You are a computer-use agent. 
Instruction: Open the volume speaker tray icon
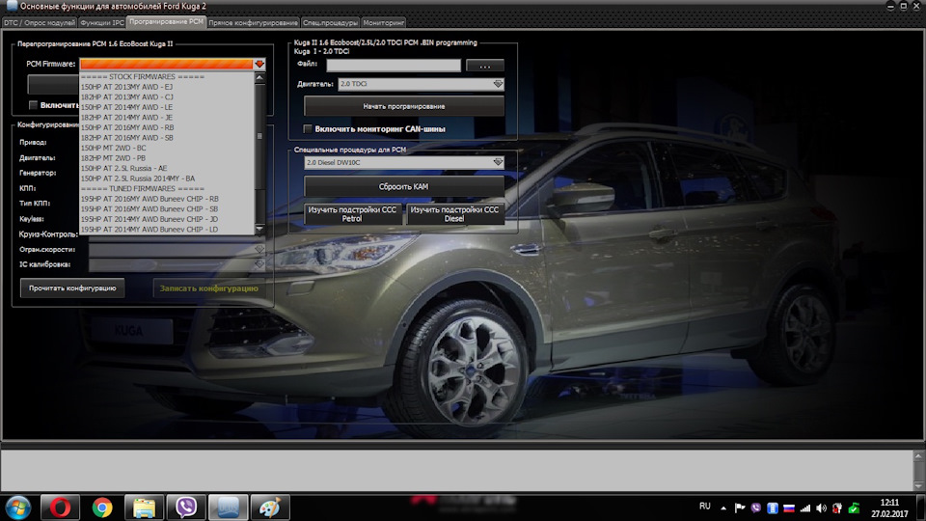point(821,507)
